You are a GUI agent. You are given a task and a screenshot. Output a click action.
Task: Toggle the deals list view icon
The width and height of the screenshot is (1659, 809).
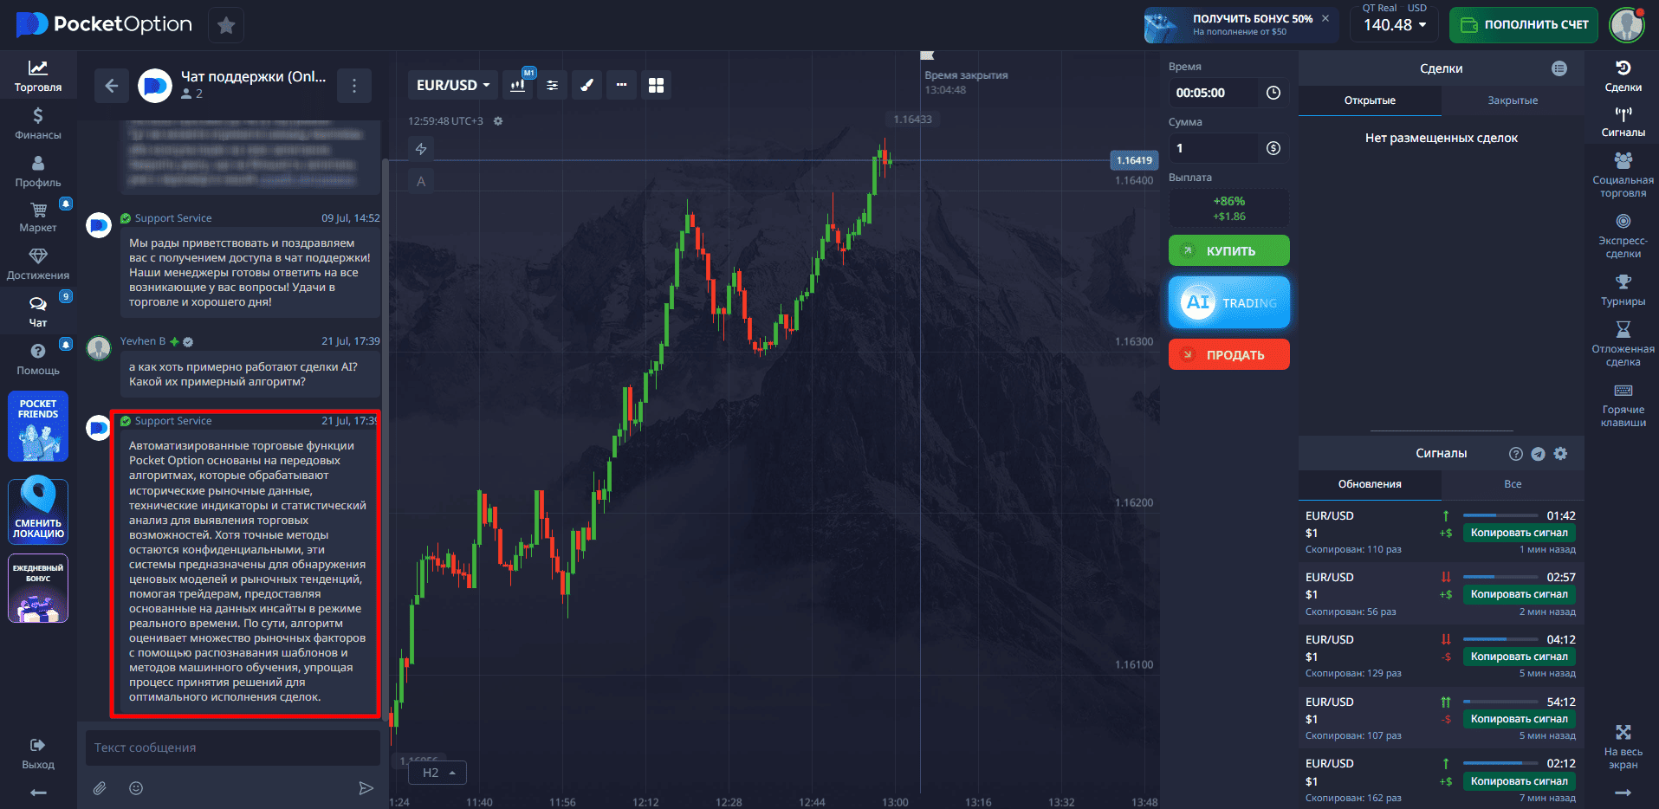click(x=1559, y=68)
